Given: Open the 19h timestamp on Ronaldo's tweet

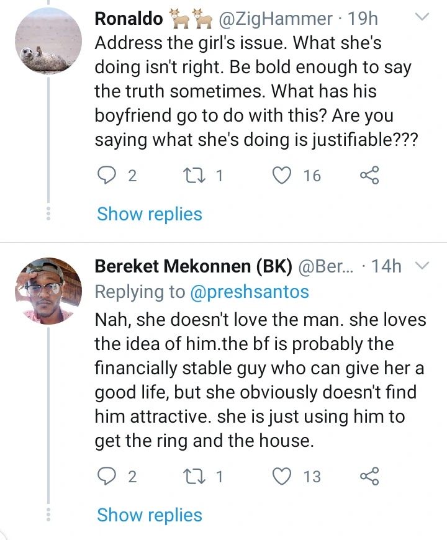Looking at the screenshot, I should tap(363, 19).
